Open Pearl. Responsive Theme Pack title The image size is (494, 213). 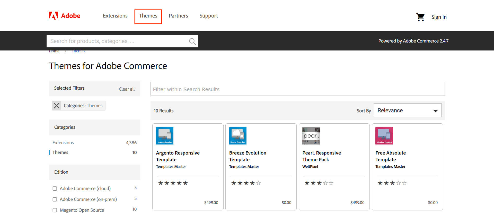pyautogui.click(x=322, y=156)
